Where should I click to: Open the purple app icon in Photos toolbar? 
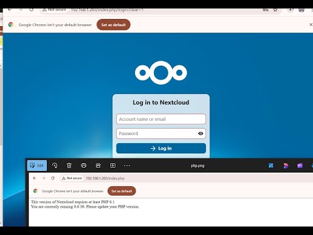pos(300,166)
